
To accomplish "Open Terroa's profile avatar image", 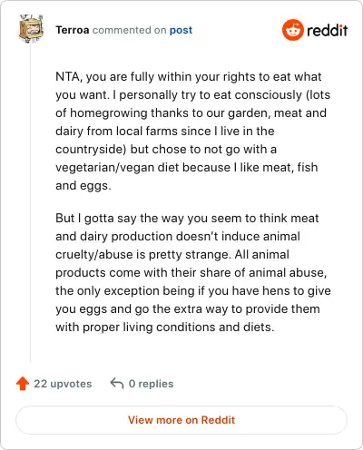I will [31, 29].
